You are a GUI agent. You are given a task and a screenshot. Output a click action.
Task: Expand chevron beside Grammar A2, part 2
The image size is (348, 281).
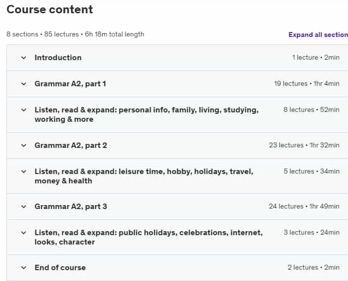coord(24,145)
